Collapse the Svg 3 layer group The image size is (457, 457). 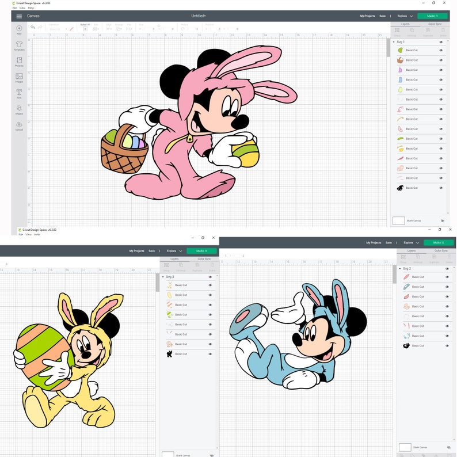[163, 277]
